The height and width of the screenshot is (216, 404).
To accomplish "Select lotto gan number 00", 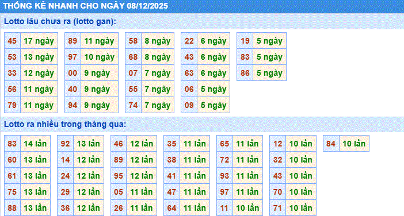I will click(x=73, y=73).
